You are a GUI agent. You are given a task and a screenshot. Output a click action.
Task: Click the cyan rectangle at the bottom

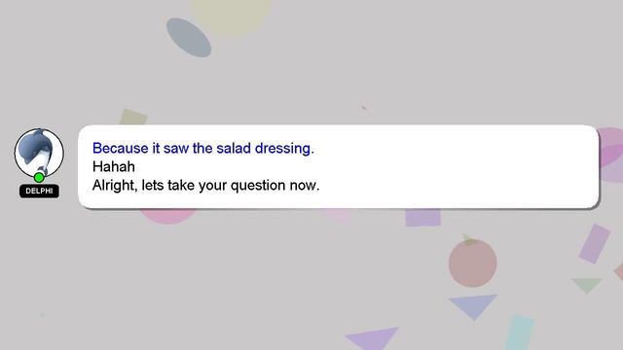click(x=519, y=332)
